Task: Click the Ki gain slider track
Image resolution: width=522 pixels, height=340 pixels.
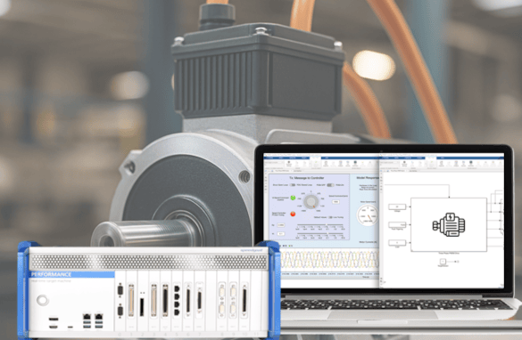Action: [x=320, y=234]
